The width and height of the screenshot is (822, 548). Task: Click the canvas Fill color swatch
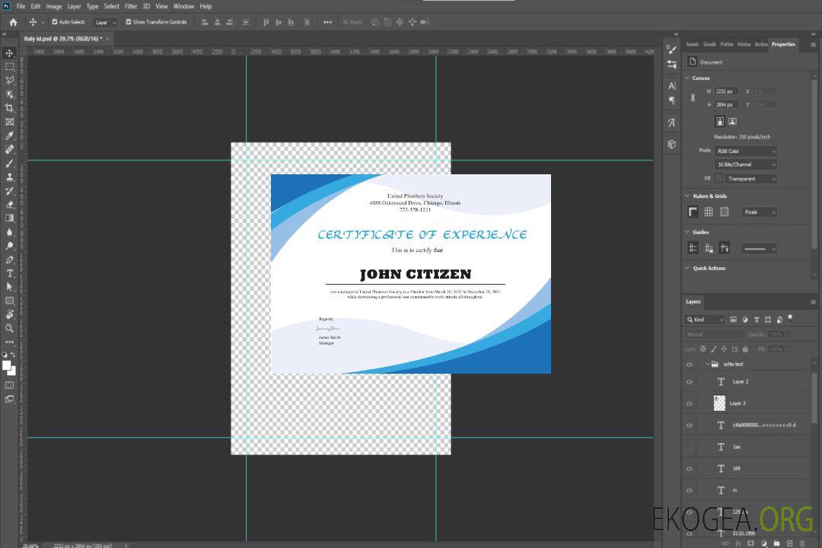pyautogui.click(x=718, y=178)
